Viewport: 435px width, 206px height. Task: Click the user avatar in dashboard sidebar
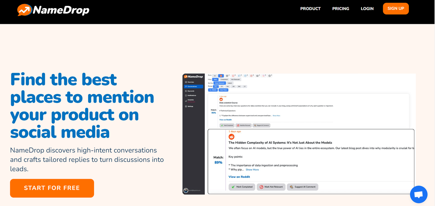pos(186,190)
